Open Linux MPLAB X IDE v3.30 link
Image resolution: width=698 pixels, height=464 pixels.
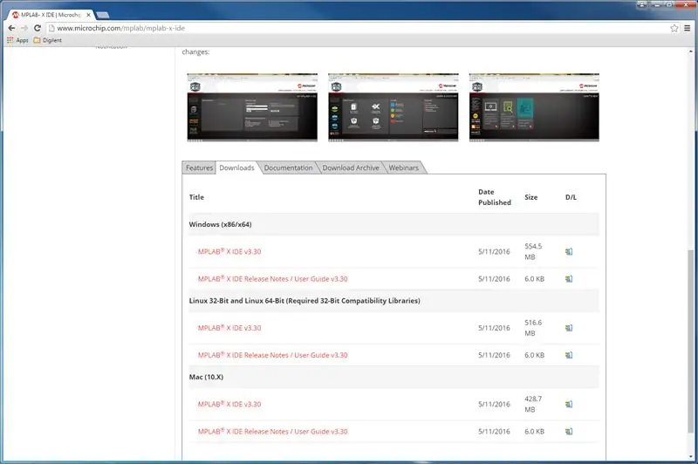[229, 328]
